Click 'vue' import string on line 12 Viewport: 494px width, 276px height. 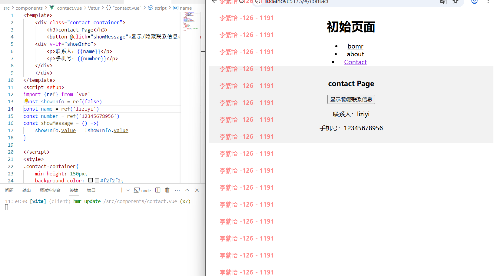pos(83,94)
